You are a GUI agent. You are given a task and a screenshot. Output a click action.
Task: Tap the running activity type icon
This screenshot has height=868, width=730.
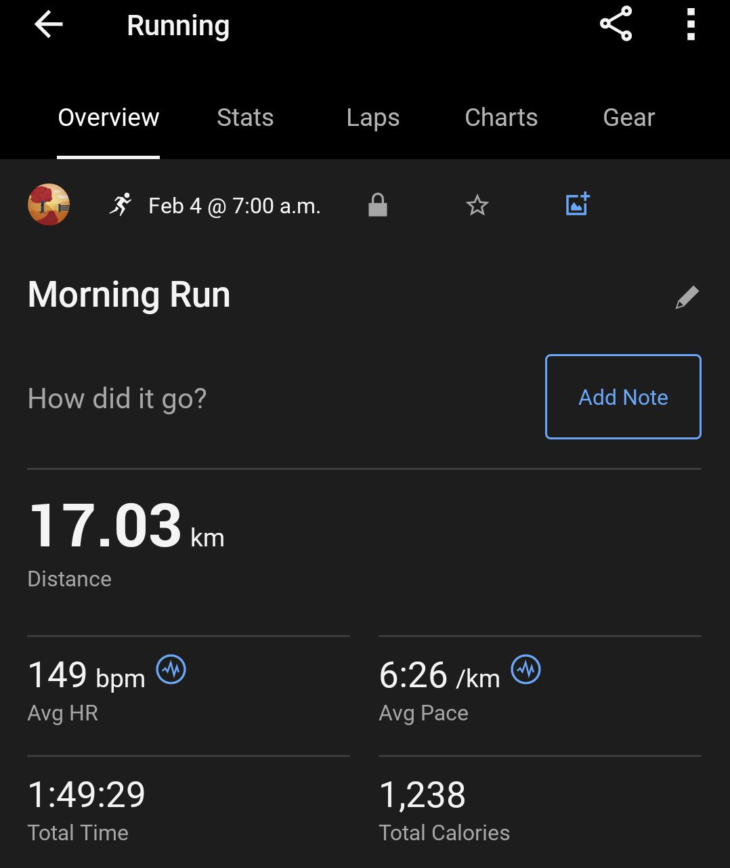(121, 204)
